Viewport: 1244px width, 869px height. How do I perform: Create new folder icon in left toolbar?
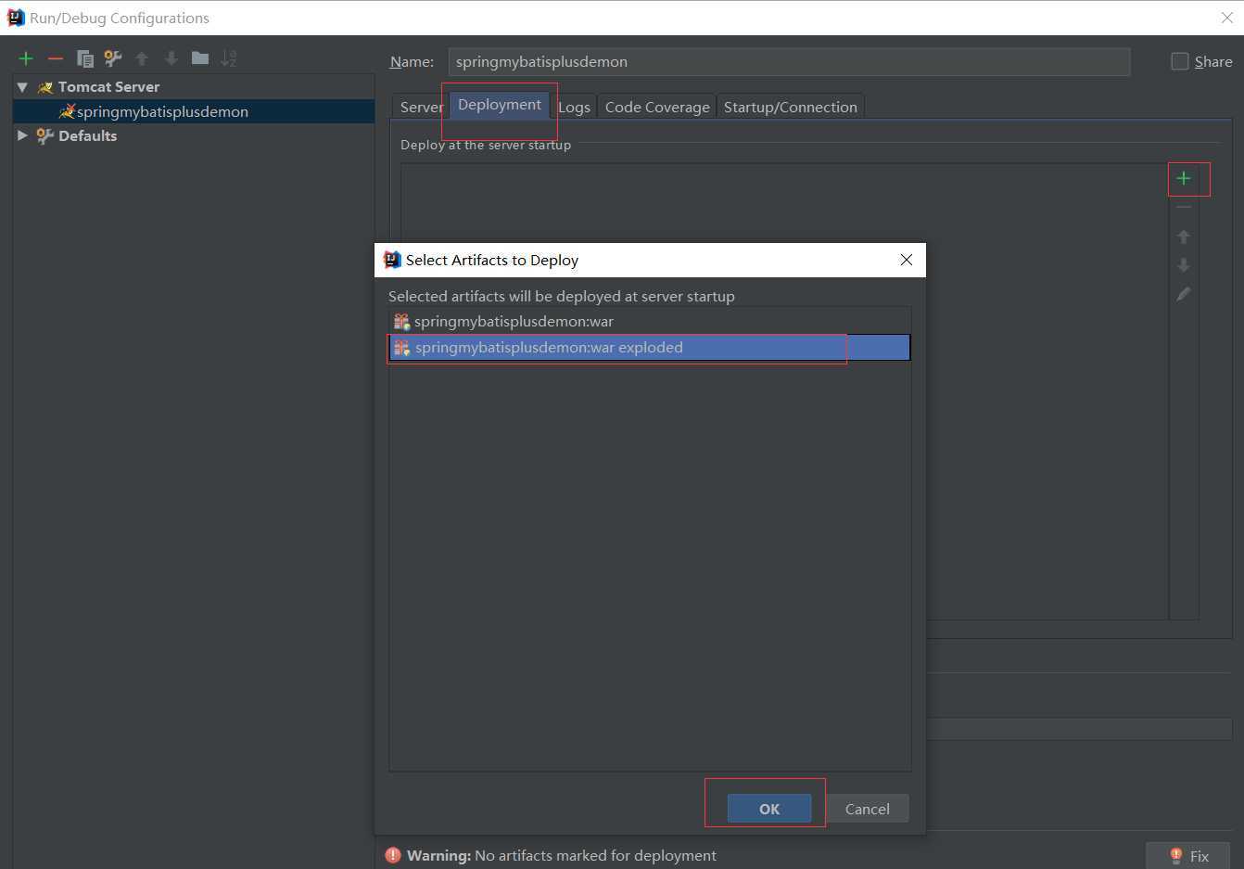tap(200, 58)
